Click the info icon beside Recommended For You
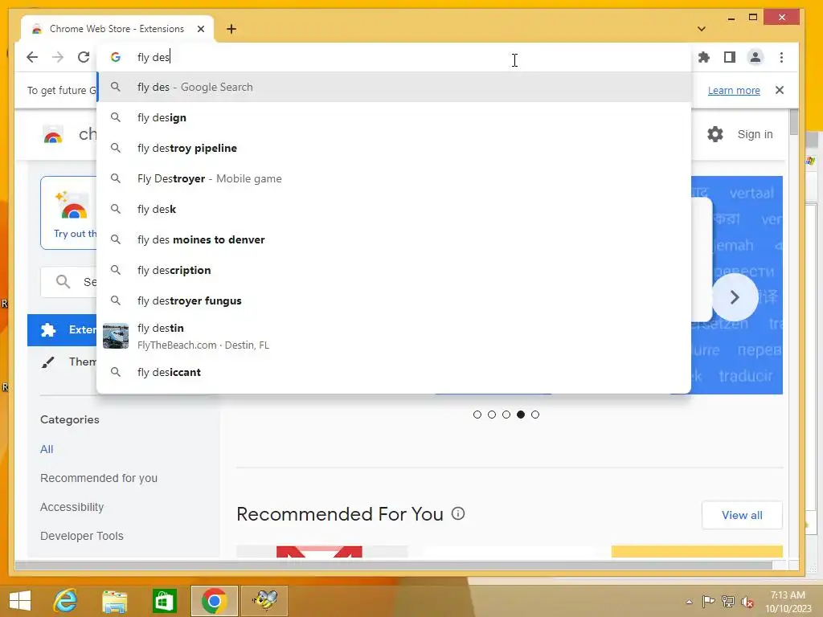Viewport: 823px width, 617px height. coord(457,513)
